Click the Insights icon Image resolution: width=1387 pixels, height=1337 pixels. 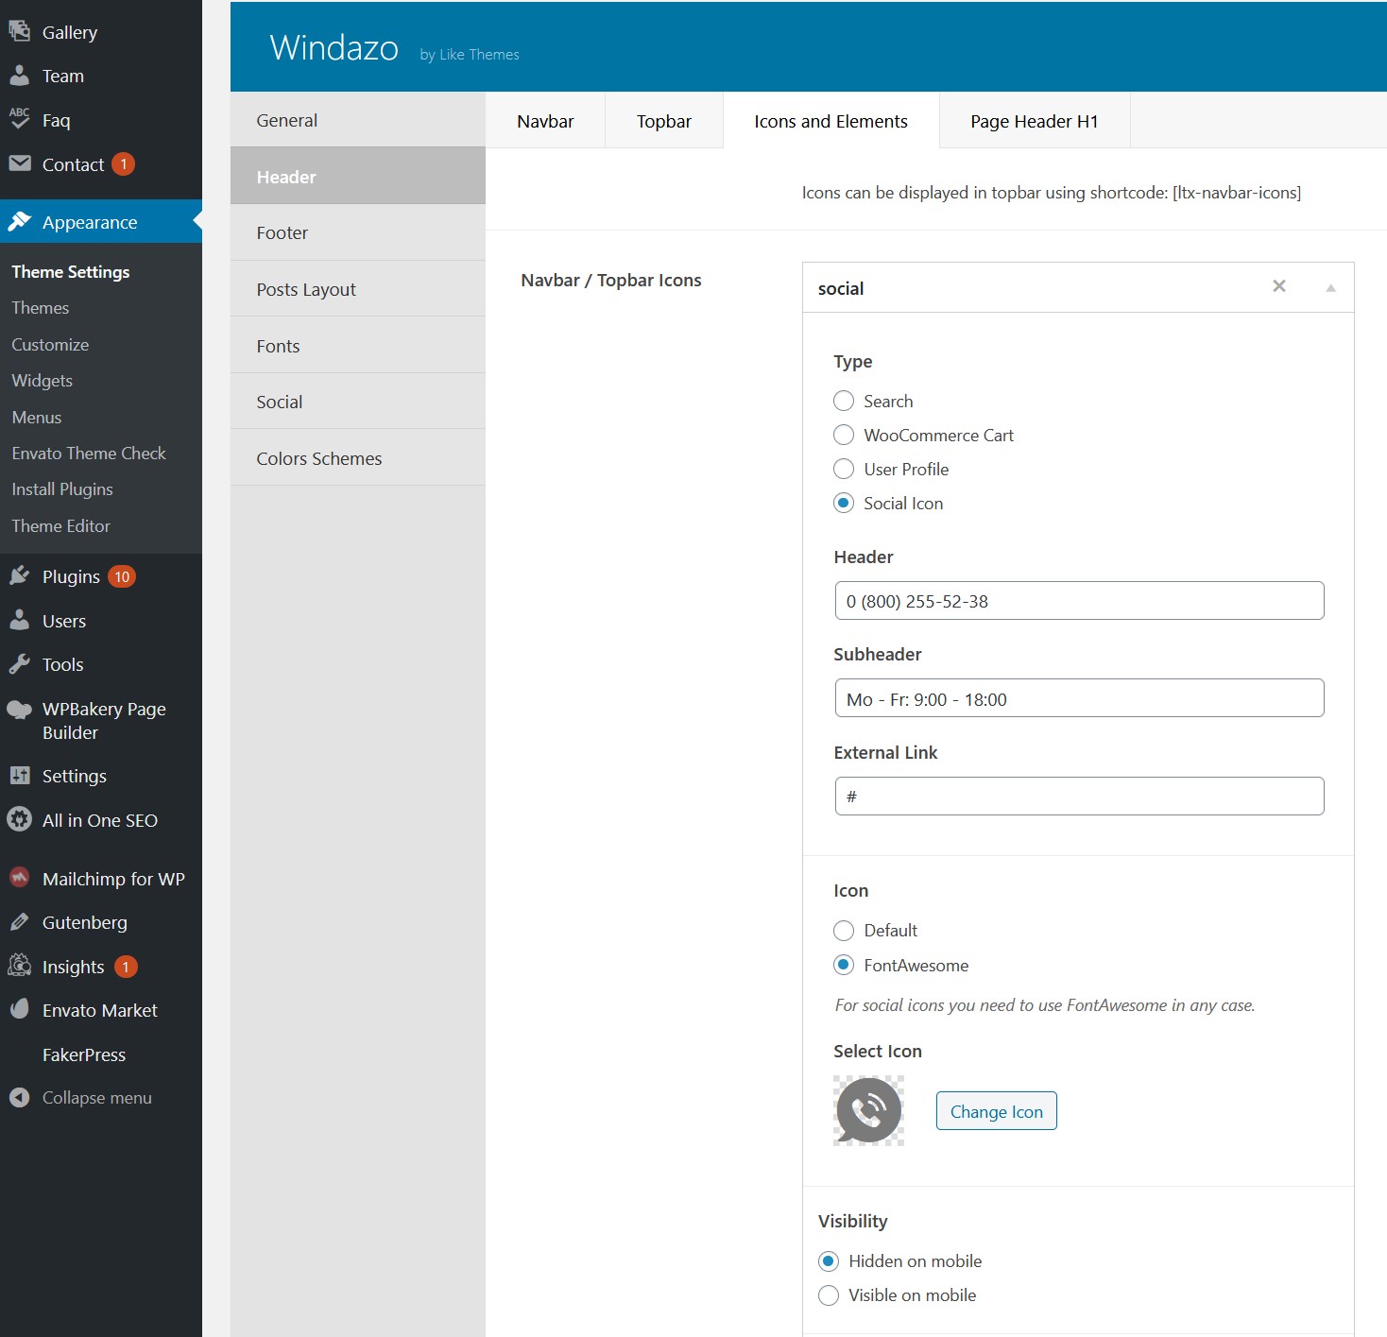tap(19, 966)
